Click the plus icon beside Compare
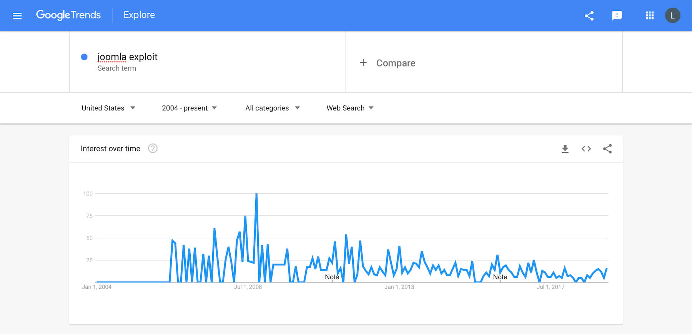692x334 pixels. click(363, 62)
